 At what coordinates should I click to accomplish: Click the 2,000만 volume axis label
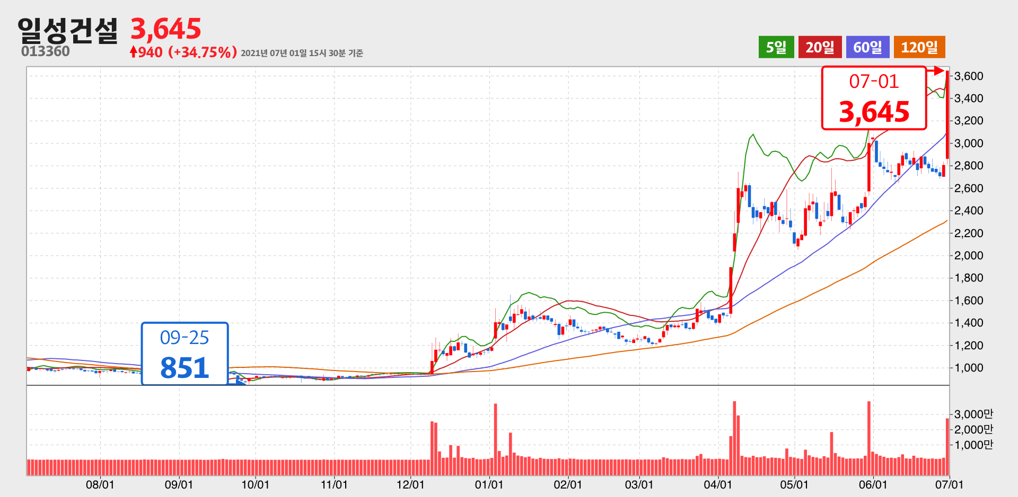[973, 429]
